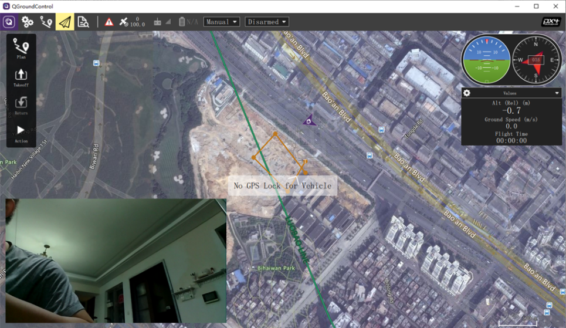Viewport: 566px width, 328px height.
Task: Click the Action play button
Action: click(x=21, y=134)
